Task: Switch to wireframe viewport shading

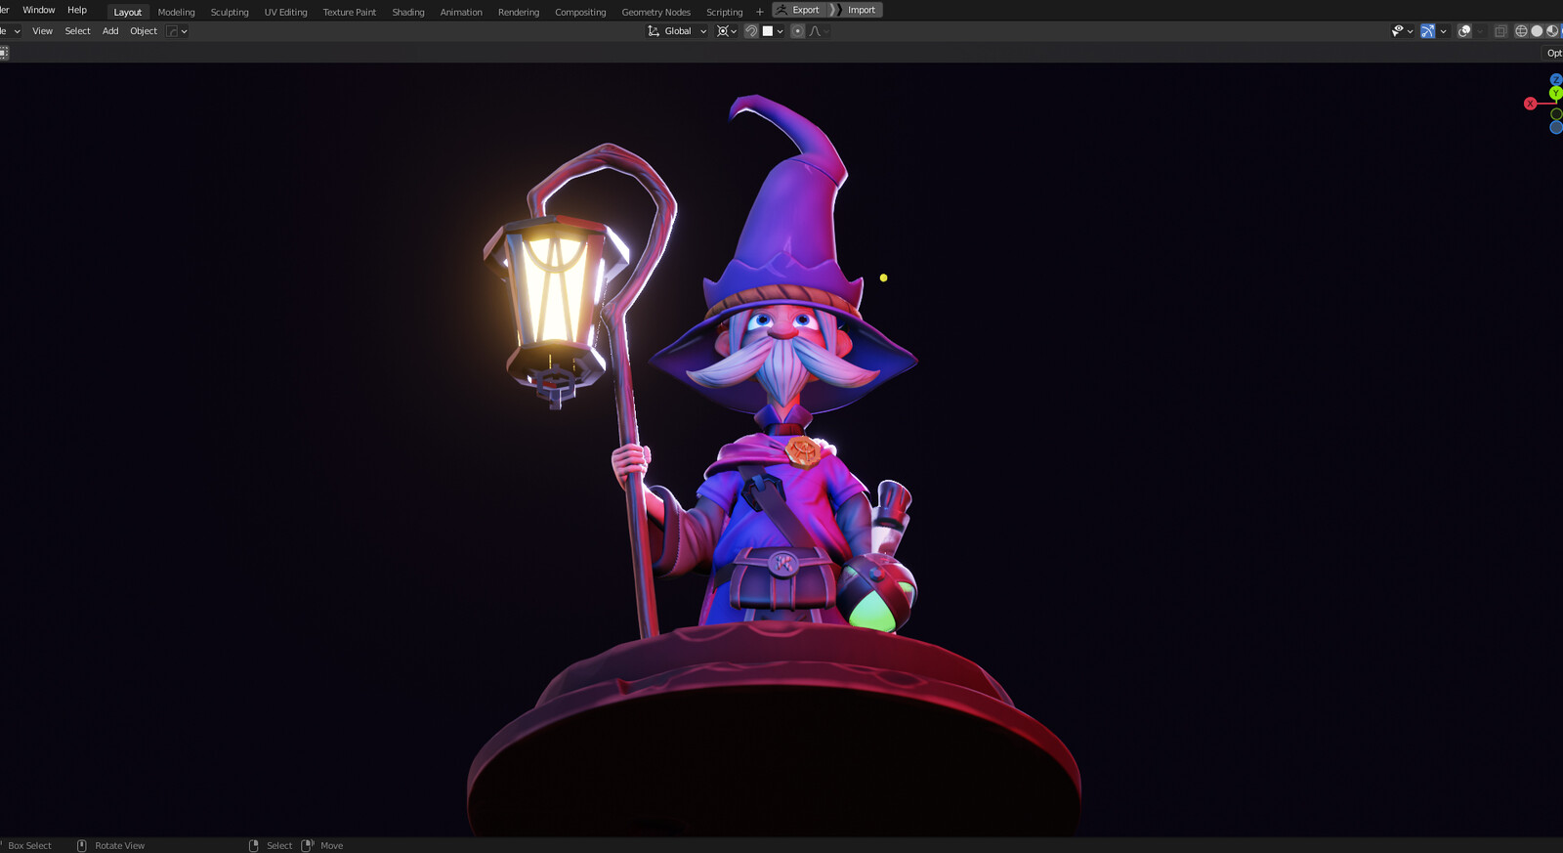Action: [x=1521, y=31]
